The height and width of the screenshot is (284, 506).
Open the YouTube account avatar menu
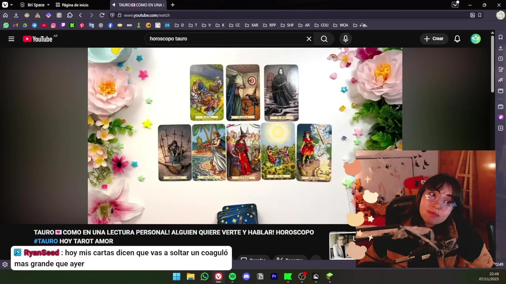tap(476, 39)
